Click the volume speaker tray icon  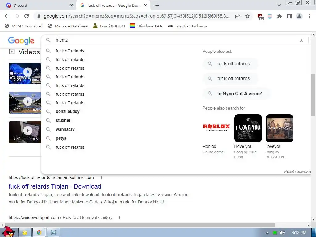pos(282,233)
